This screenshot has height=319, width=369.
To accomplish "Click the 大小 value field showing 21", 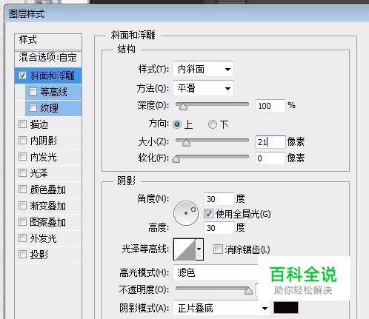I will pyautogui.click(x=270, y=142).
